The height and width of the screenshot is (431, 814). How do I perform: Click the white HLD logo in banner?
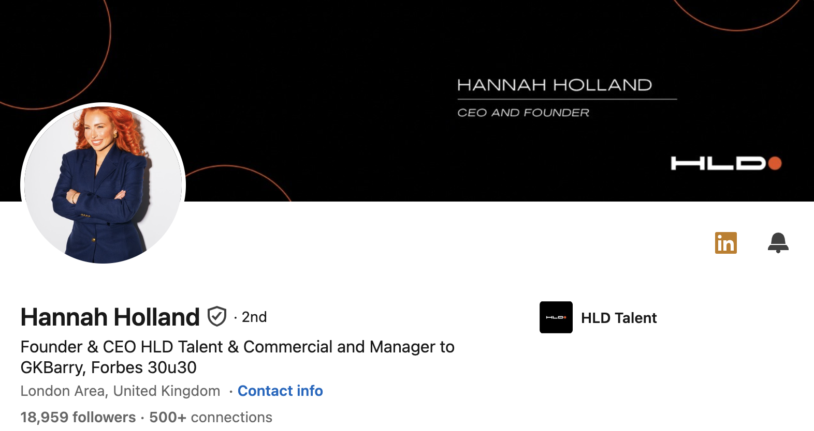718,163
